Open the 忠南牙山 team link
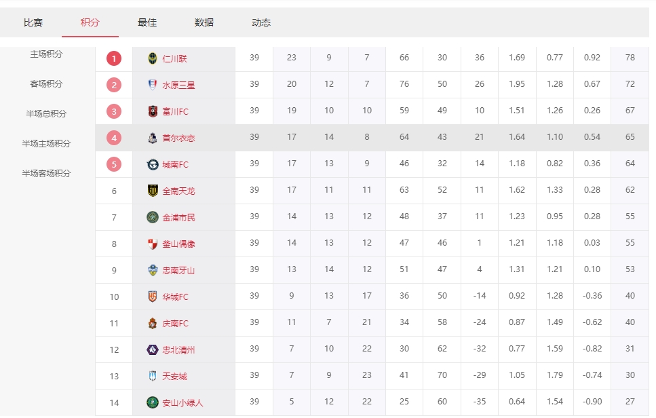The width and height of the screenshot is (656, 418). (178, 270)
